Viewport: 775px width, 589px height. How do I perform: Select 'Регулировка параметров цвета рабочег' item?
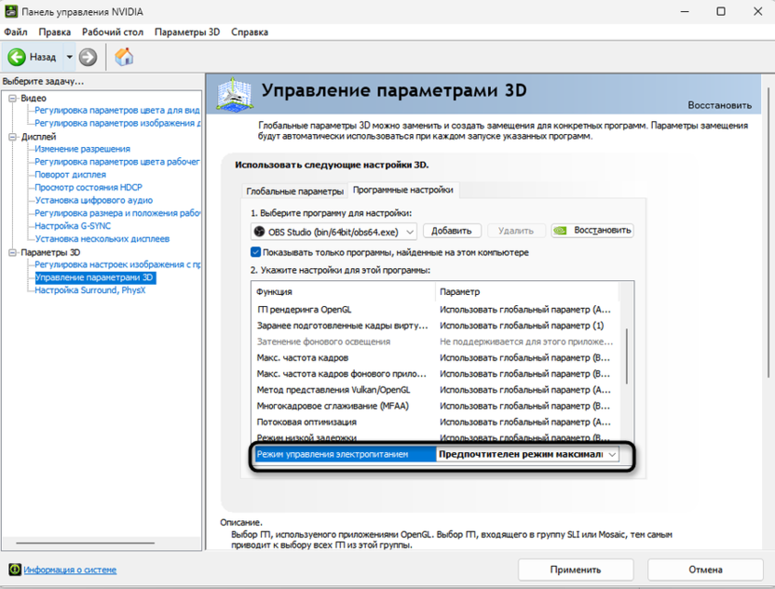117,162
